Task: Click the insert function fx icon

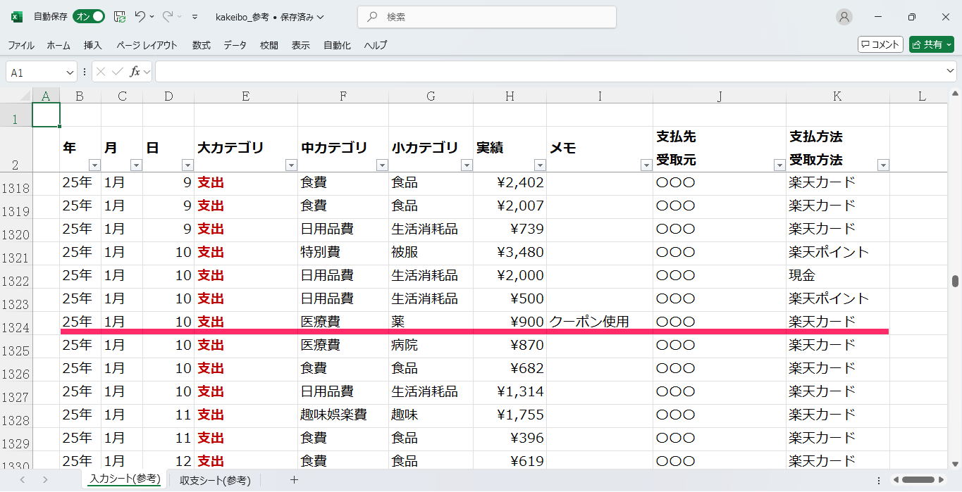Action: 135,72
